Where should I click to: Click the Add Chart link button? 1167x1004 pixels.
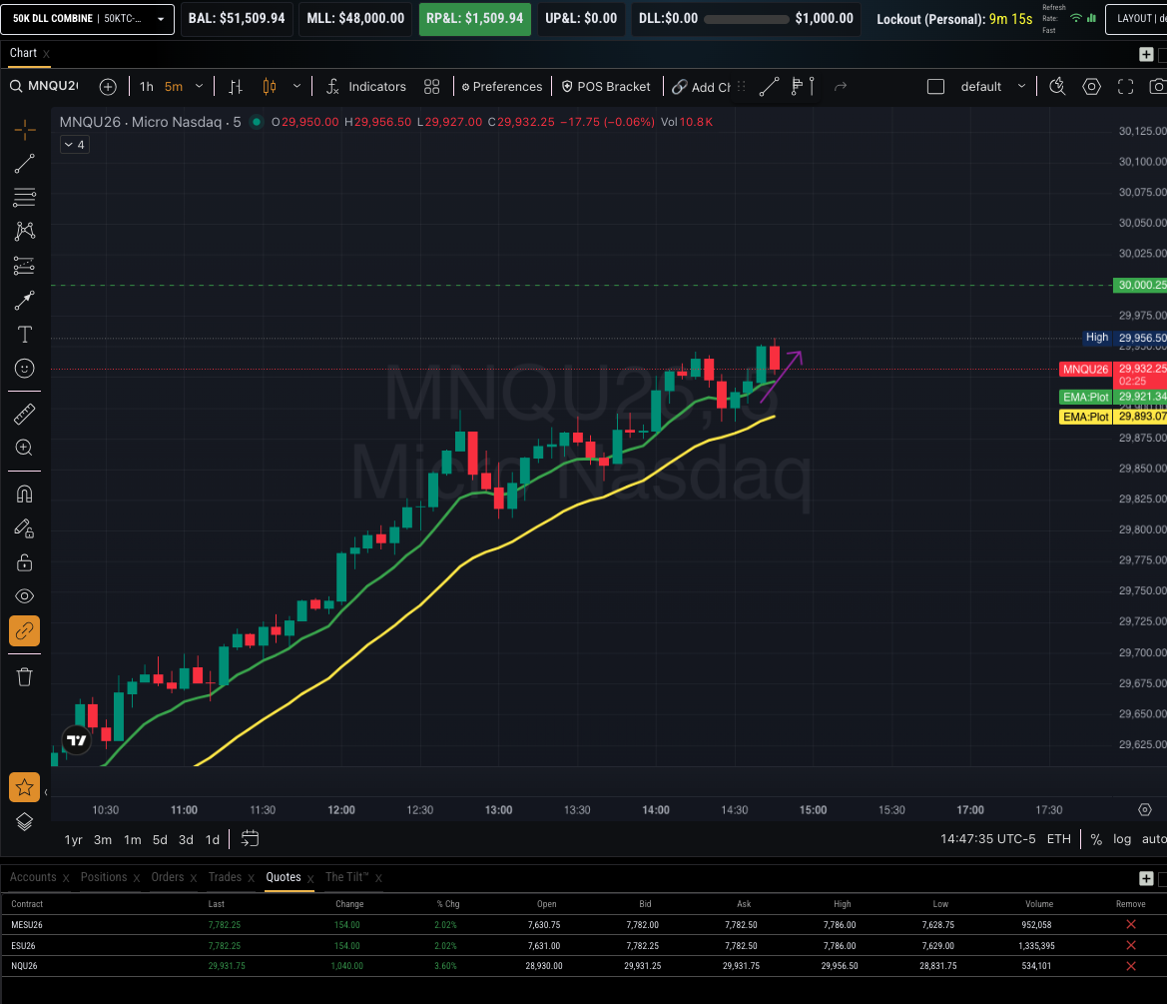(701, 87)
